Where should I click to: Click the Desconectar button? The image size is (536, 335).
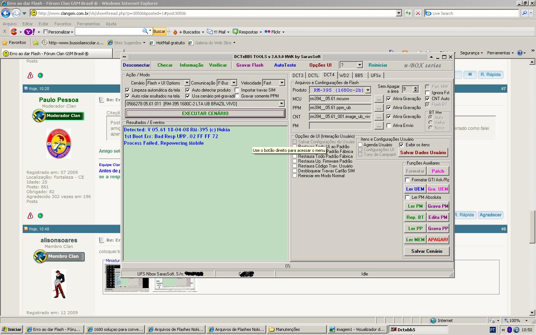click(x=136, y=65)
